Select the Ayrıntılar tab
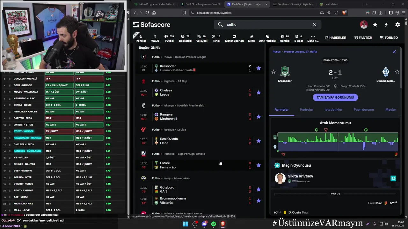The image size is (408, 229). click(x=281, y=110)
